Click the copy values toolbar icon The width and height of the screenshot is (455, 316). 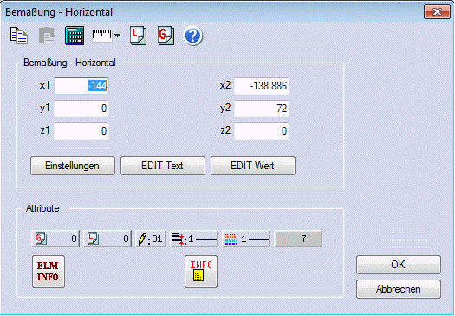pos(19,36)
